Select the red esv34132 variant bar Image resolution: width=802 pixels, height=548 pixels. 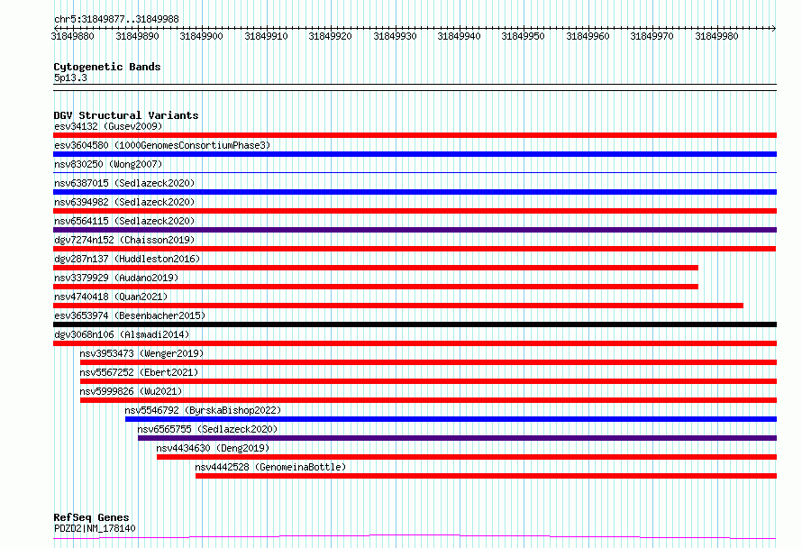(415, 135)
